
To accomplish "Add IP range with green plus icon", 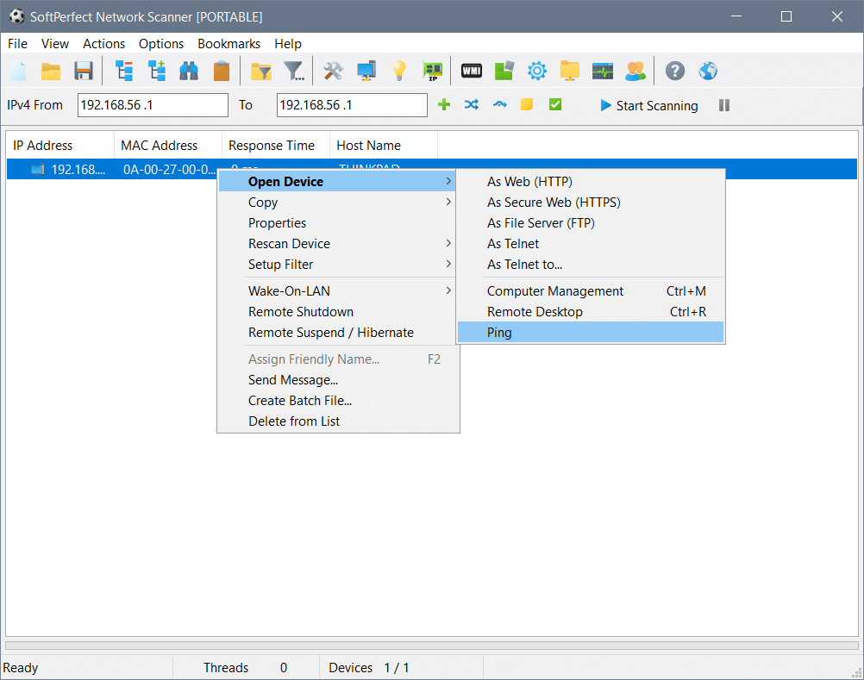I will pos(444,104).
